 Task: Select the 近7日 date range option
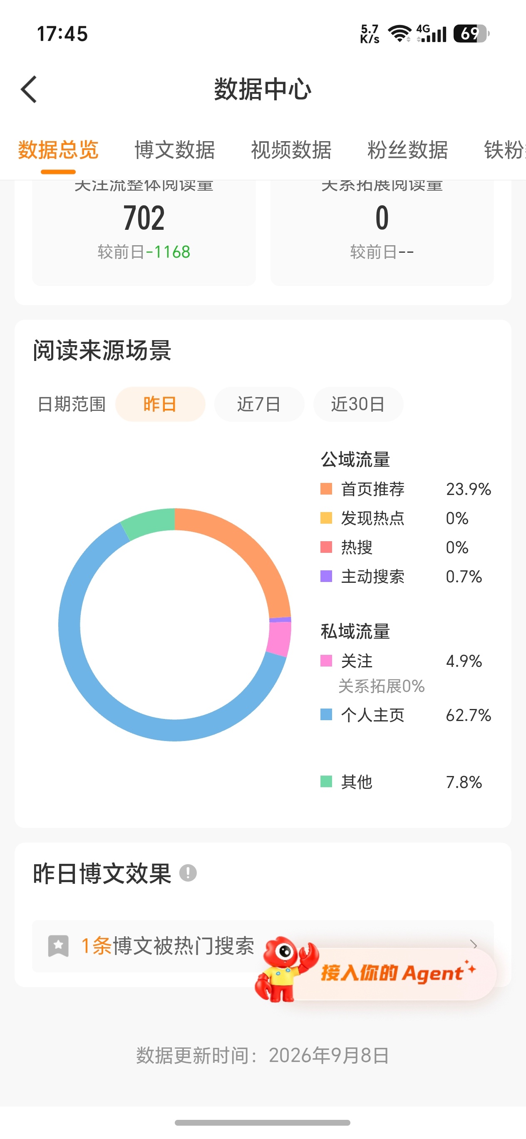259,404
